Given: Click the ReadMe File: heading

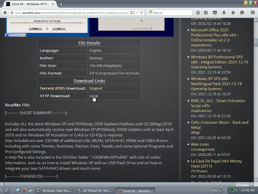Looking at the screenshot, I should pyautogui.click(x=18, y=105).
